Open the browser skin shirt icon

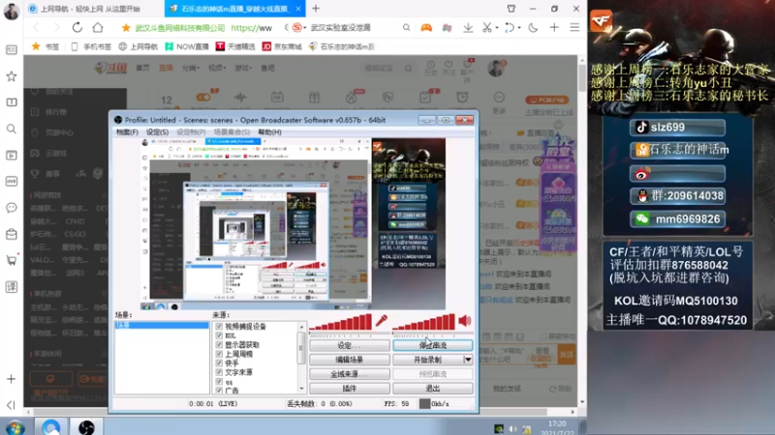(511, 9)
